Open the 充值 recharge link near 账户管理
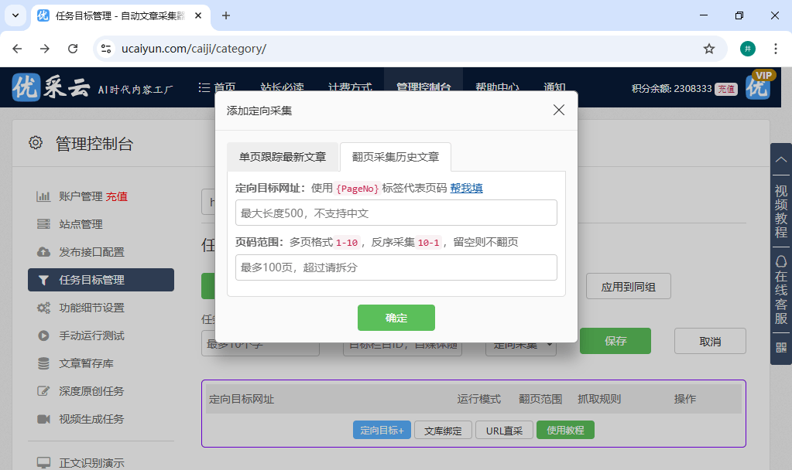Image resolution: width=792 pixels, height=470 pixels. [x=117, y=196]
